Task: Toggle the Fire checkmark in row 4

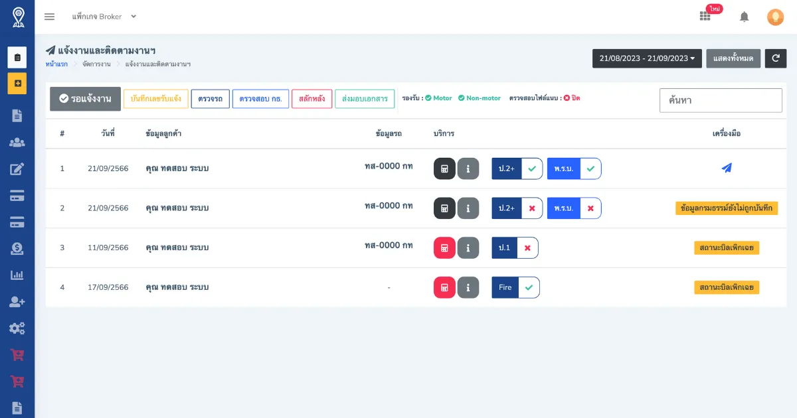Action: 529,288
